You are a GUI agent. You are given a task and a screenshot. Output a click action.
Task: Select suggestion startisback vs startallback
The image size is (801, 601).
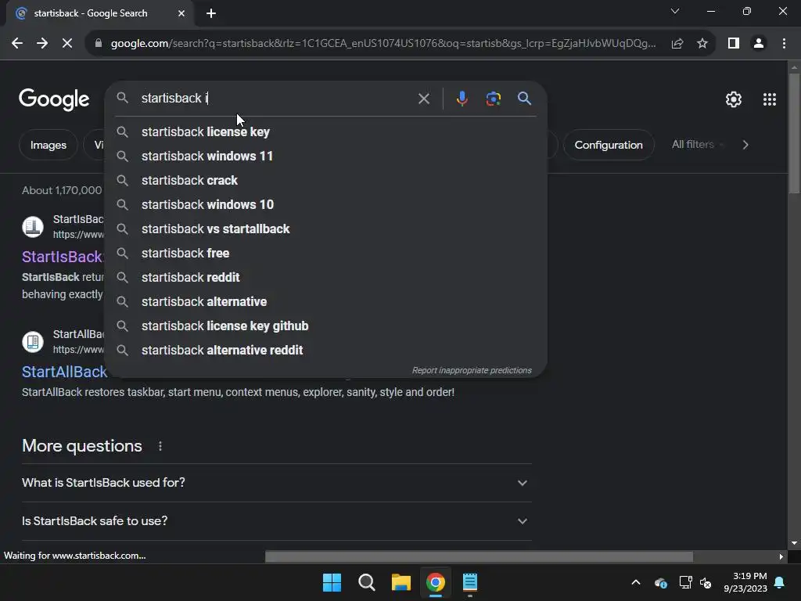[x=326, y=229]
